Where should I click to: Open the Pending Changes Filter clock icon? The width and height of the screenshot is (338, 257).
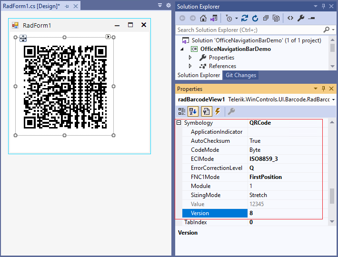pos(229,18)
